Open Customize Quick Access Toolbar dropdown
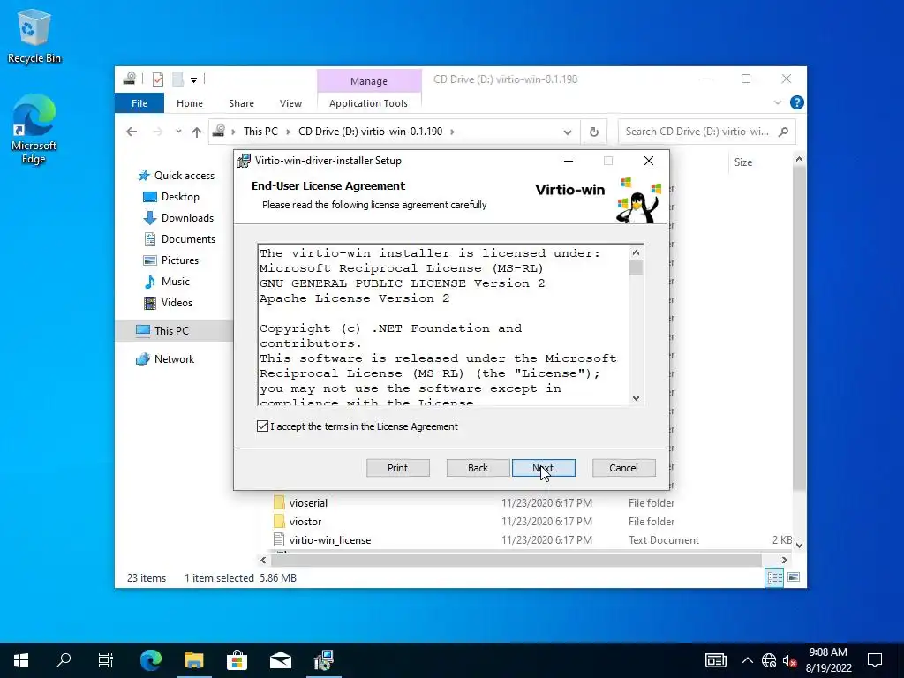This screenshot has height=678, width=904. 193,80
